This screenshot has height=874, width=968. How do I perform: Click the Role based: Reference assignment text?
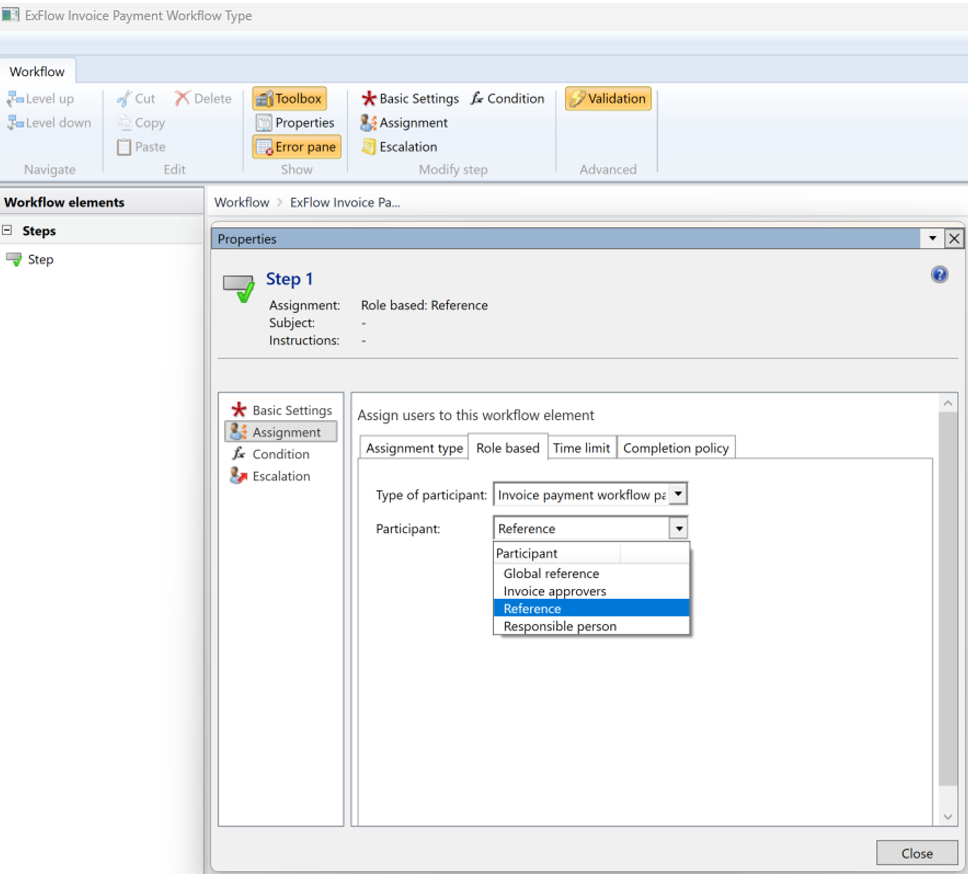coord(424,305)
